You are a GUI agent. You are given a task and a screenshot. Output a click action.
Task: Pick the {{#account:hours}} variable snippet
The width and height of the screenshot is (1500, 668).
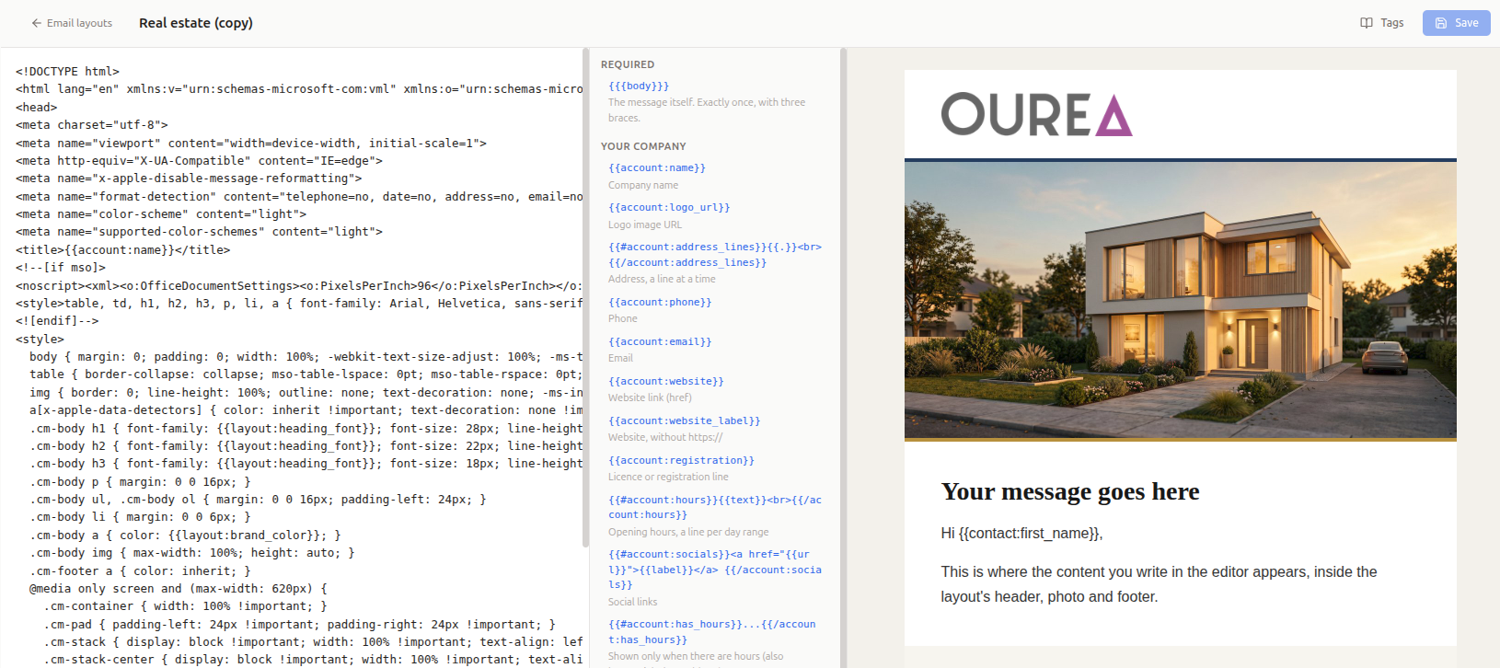[715, 508]
